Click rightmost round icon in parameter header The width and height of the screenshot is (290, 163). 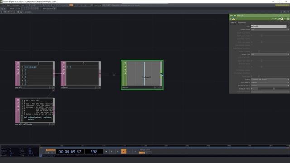(x=288, y=19)
